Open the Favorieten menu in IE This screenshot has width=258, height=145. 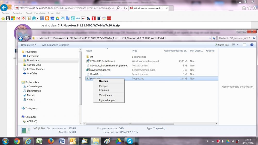coord(40,13)
